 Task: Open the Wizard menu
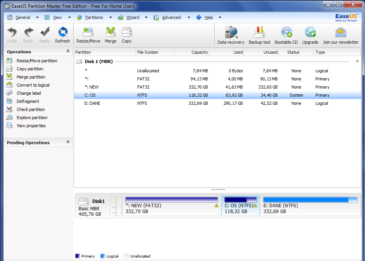(x=133, y=17)
